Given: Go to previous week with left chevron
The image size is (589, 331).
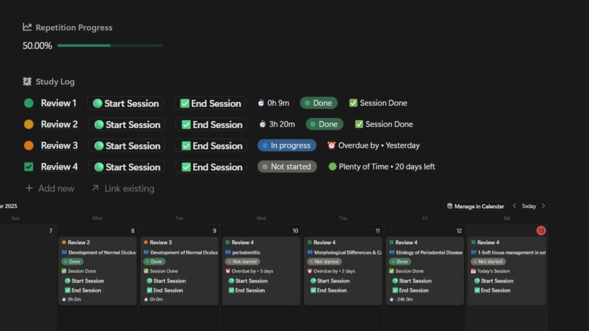Looking at the screenshot, I should click(514, 206).
